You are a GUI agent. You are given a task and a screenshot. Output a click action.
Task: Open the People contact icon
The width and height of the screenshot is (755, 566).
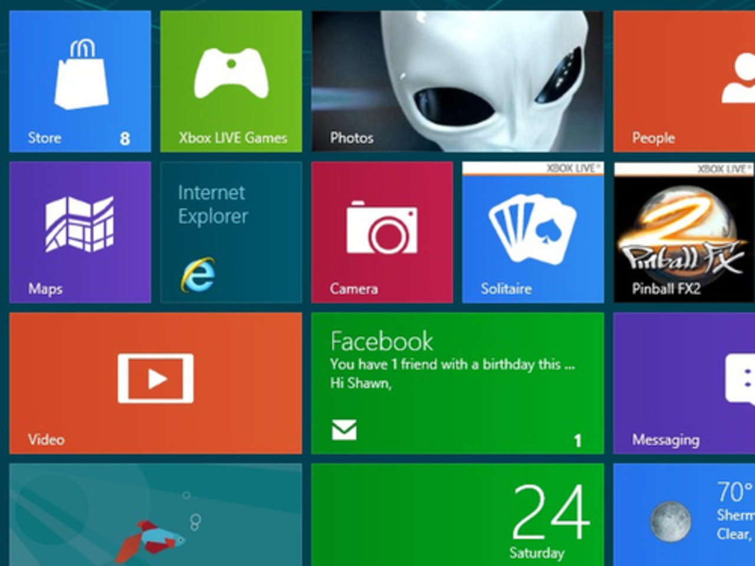coord(738,78)
